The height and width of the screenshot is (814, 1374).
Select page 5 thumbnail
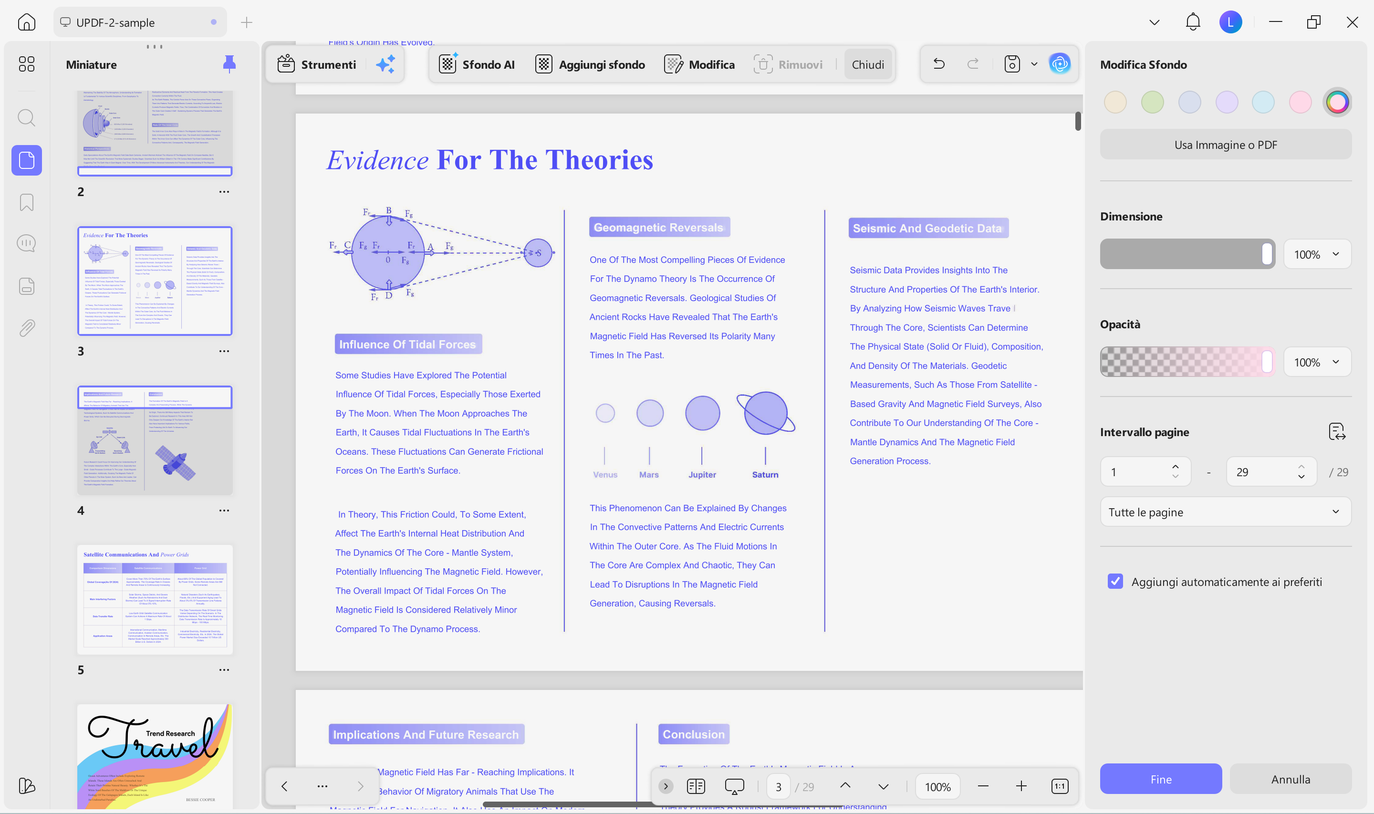(x=155, y=600)
